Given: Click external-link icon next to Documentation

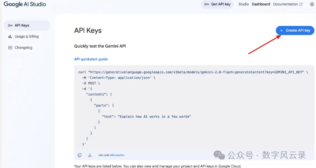Looking at the screenshot, I should pyautogui.click(x=301, y=4).
